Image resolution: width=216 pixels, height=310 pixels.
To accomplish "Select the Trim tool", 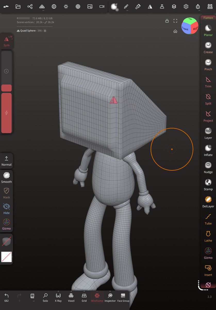I will (208, 82).
